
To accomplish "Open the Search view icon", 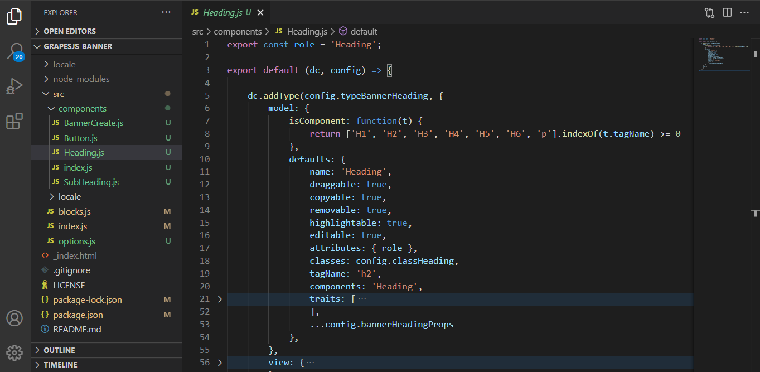I will point(14,51).
